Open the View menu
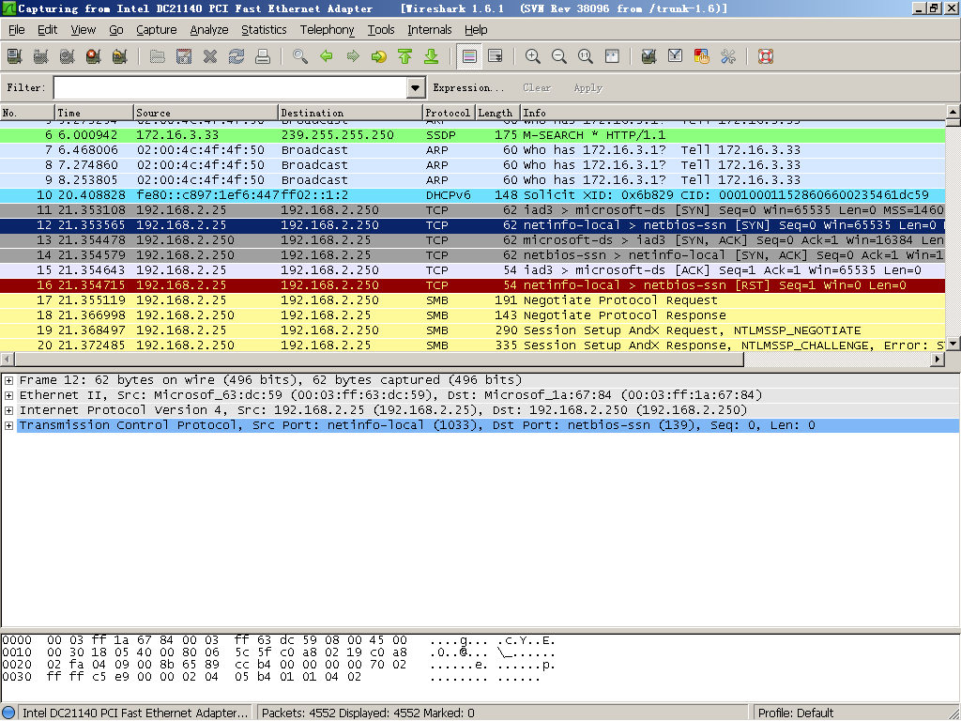 click(x=83, y=29)
